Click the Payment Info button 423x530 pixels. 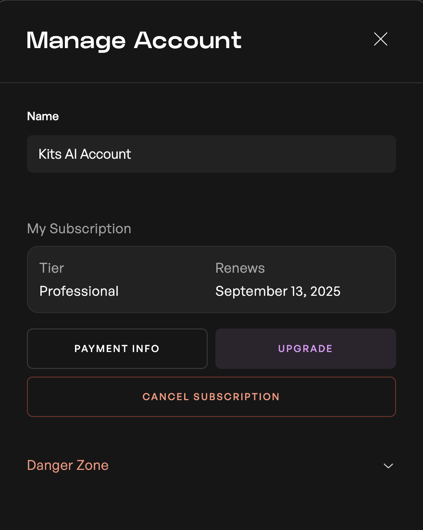(x=117, y=349)
